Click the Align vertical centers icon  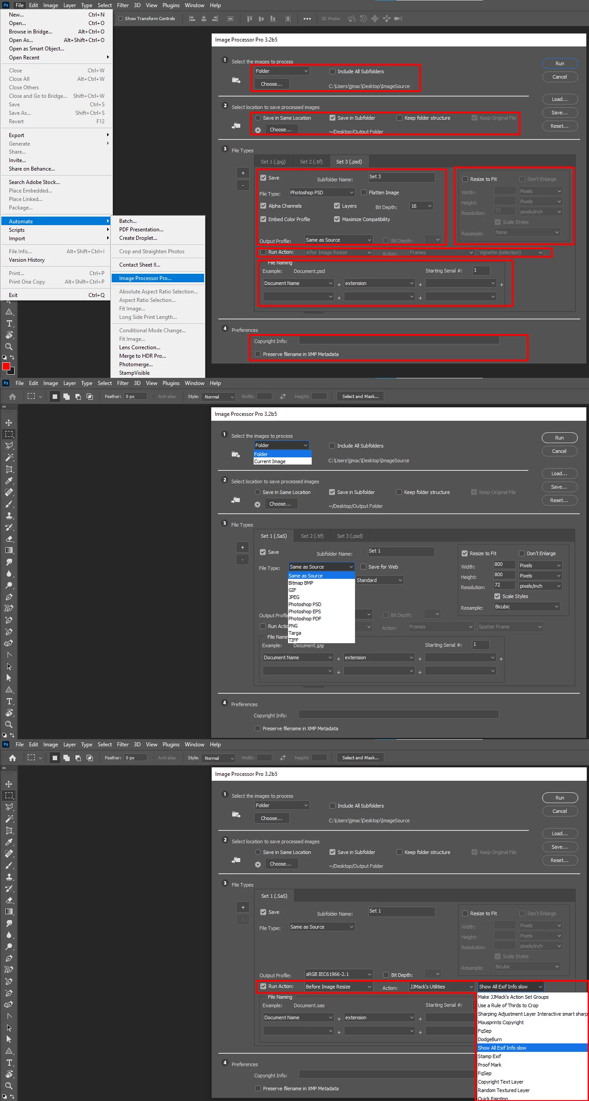coord(261,19)
